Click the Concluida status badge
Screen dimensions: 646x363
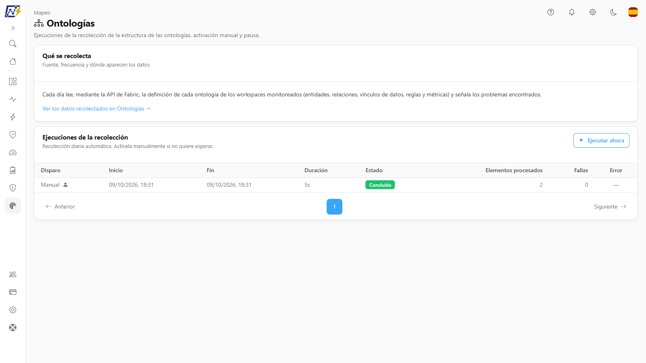380,185
